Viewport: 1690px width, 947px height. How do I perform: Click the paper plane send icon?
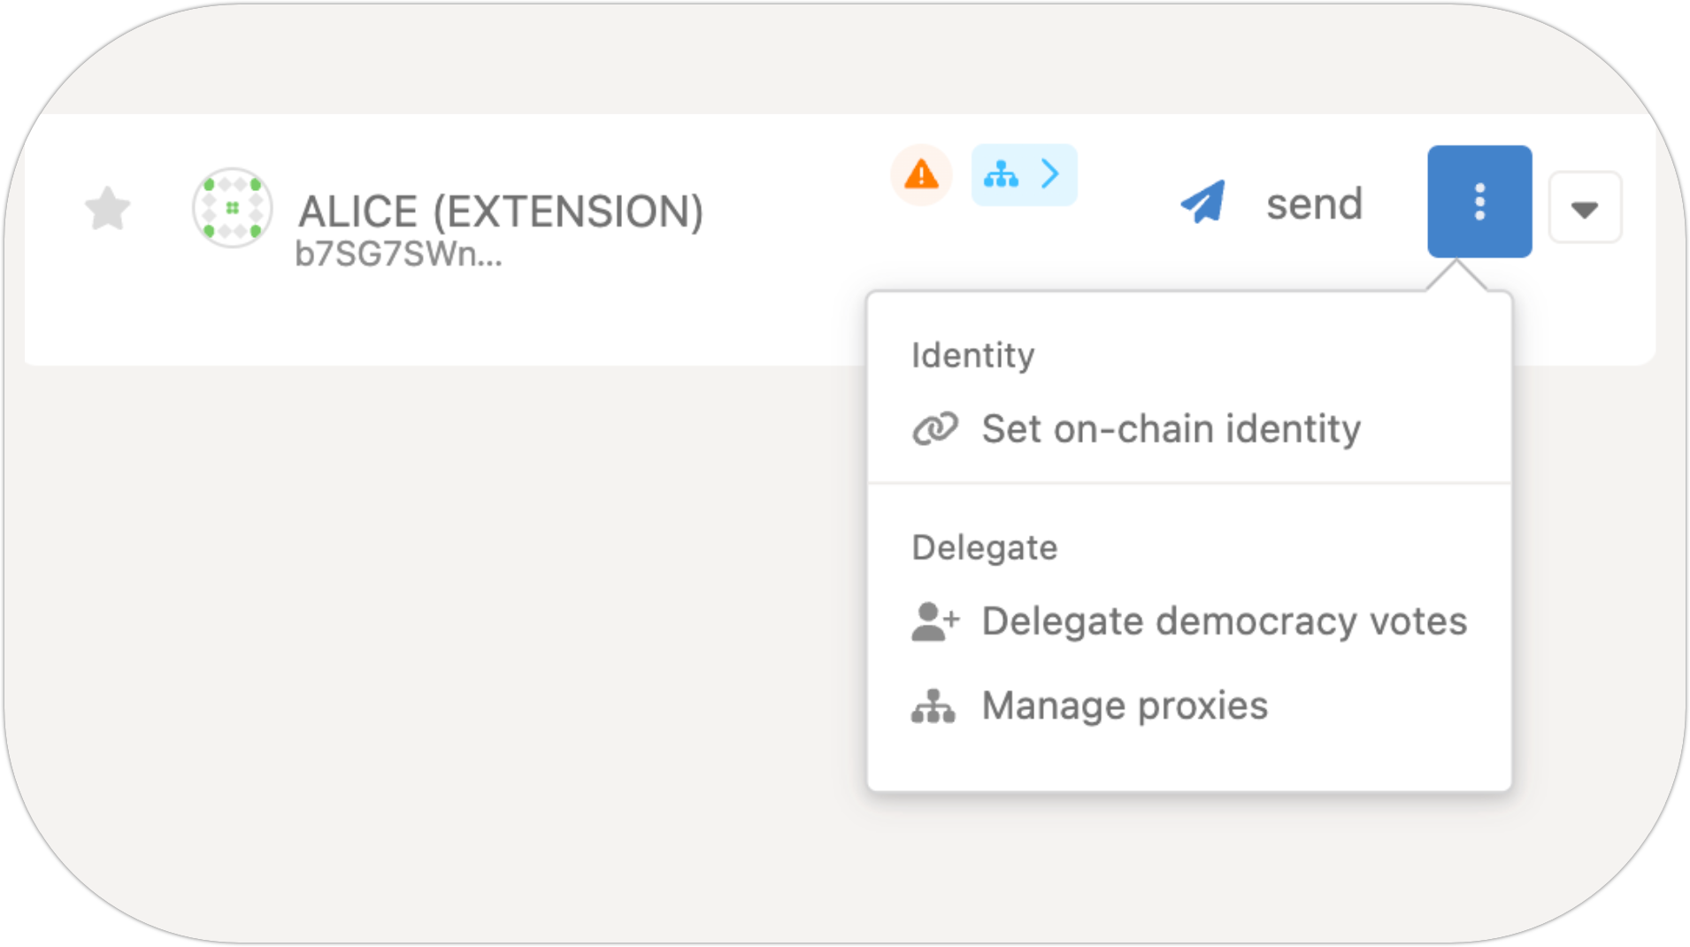tap(1203, 203)
